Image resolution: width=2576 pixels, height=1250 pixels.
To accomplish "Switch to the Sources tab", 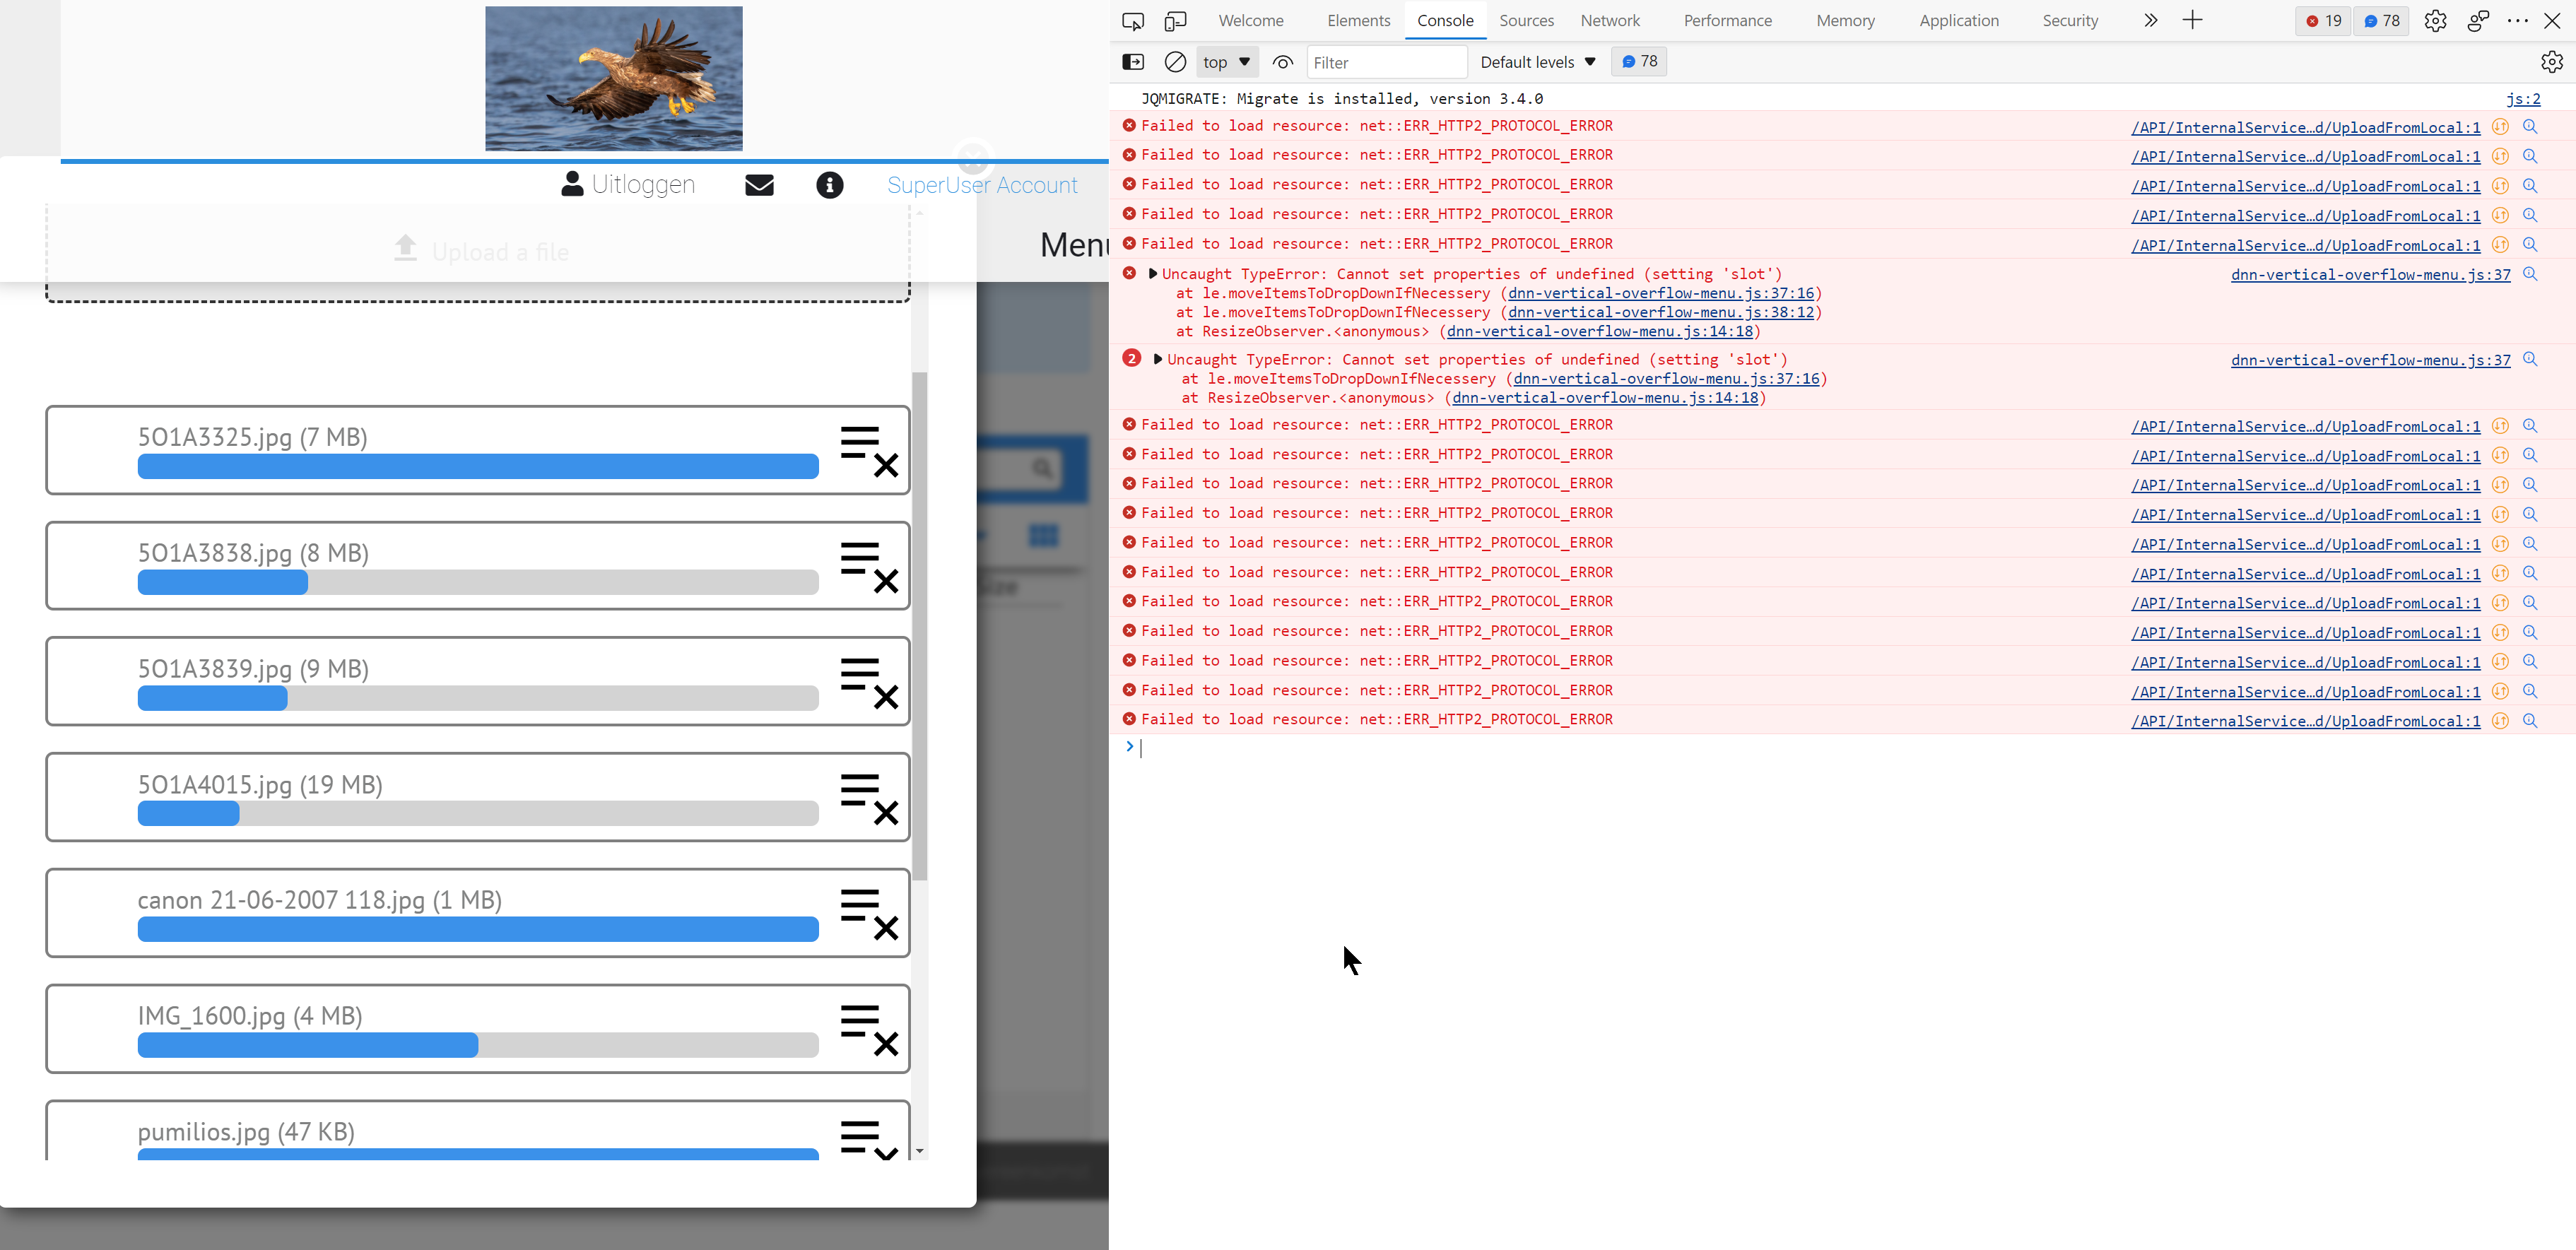I will click(1526, 20).
